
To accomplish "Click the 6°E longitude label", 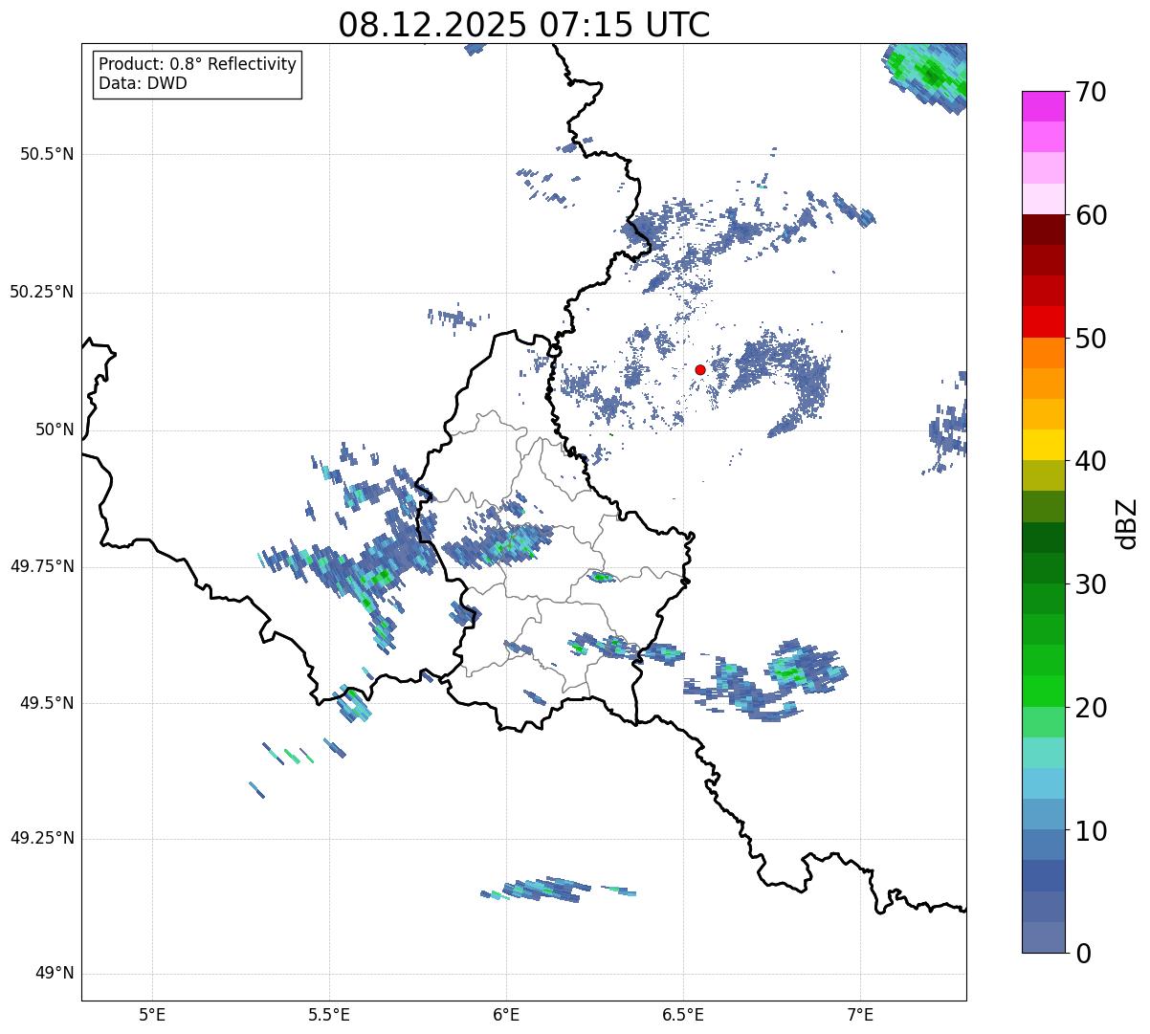I will click(x=506, y=1014).
